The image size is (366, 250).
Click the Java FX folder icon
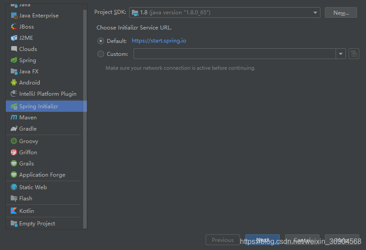14,71
